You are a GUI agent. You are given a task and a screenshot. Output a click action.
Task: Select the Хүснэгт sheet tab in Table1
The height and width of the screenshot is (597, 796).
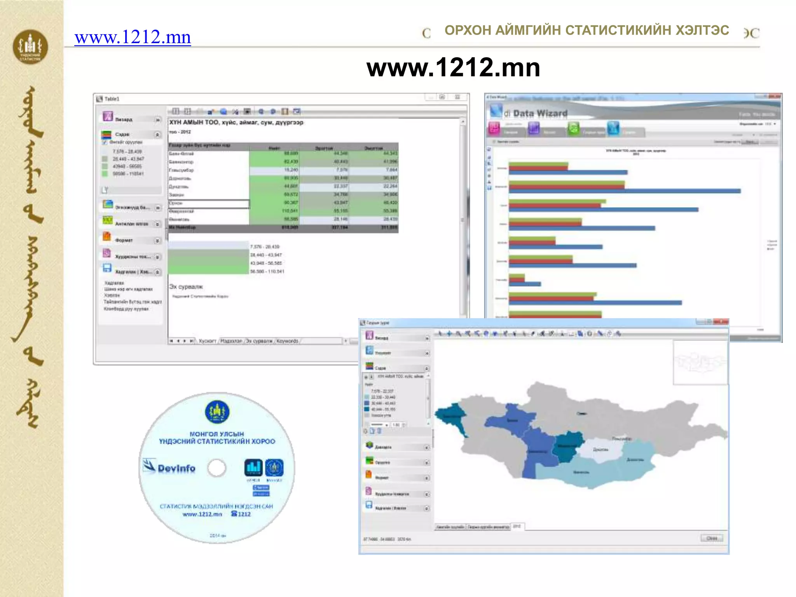coord(208,341)
